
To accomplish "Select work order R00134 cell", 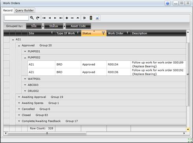I will [119, 64].
